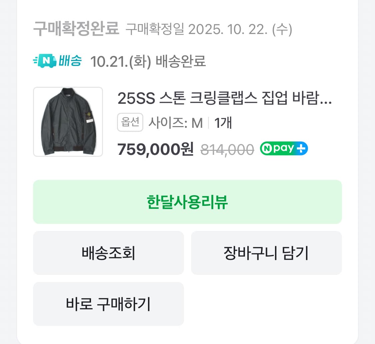This screenshot has width=375, height=344.
Task: Click the truck wheel on the shipping icon
Action: point(42,67)
